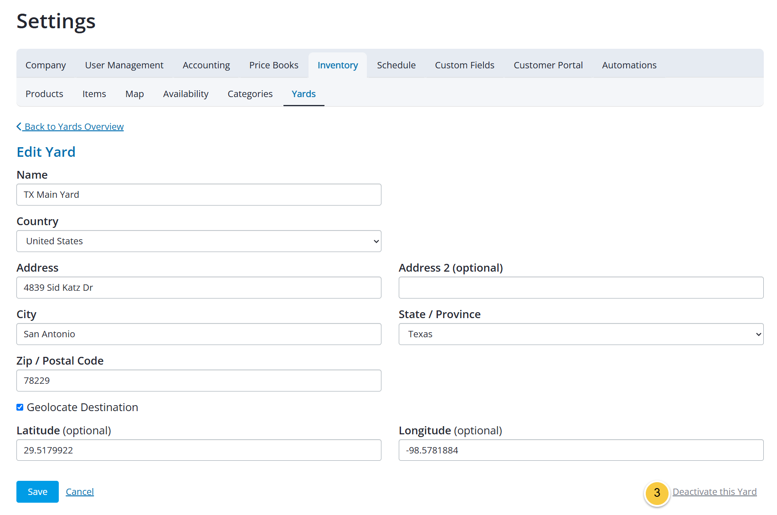Switch to Customer Portal tab
This screenshot has width=777, height=515.
point(548,65)
